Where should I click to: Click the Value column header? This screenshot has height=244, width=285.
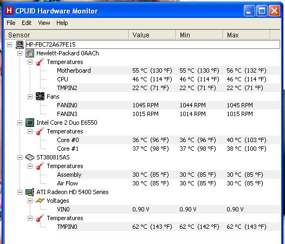pos(152,35)
